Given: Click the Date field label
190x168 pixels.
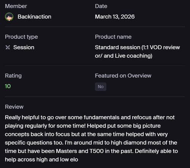Looking at the screenshot, I should (x=101, y=6).
